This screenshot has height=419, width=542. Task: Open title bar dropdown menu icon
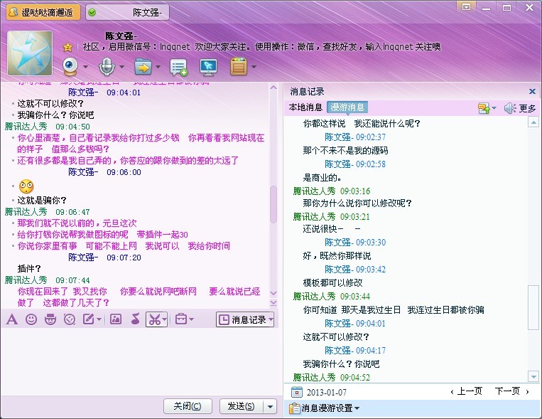click(x=466, y=7)
